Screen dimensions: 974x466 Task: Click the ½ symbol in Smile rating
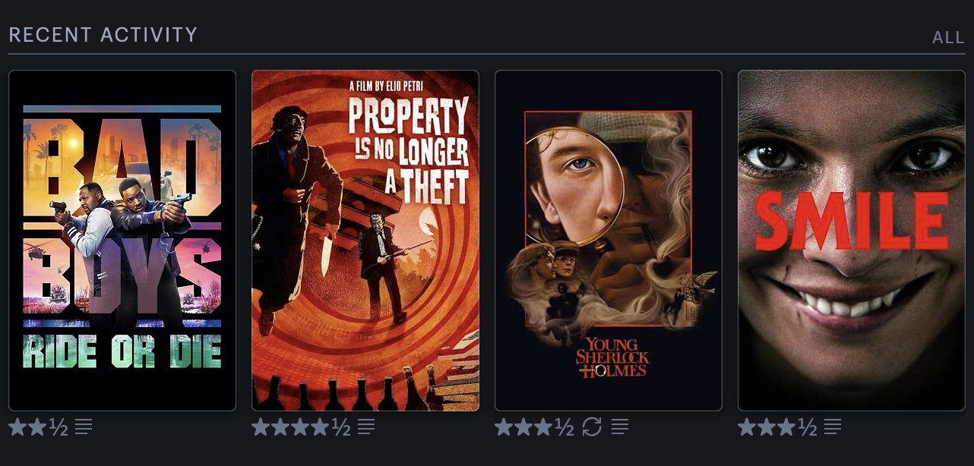(808, 427)
